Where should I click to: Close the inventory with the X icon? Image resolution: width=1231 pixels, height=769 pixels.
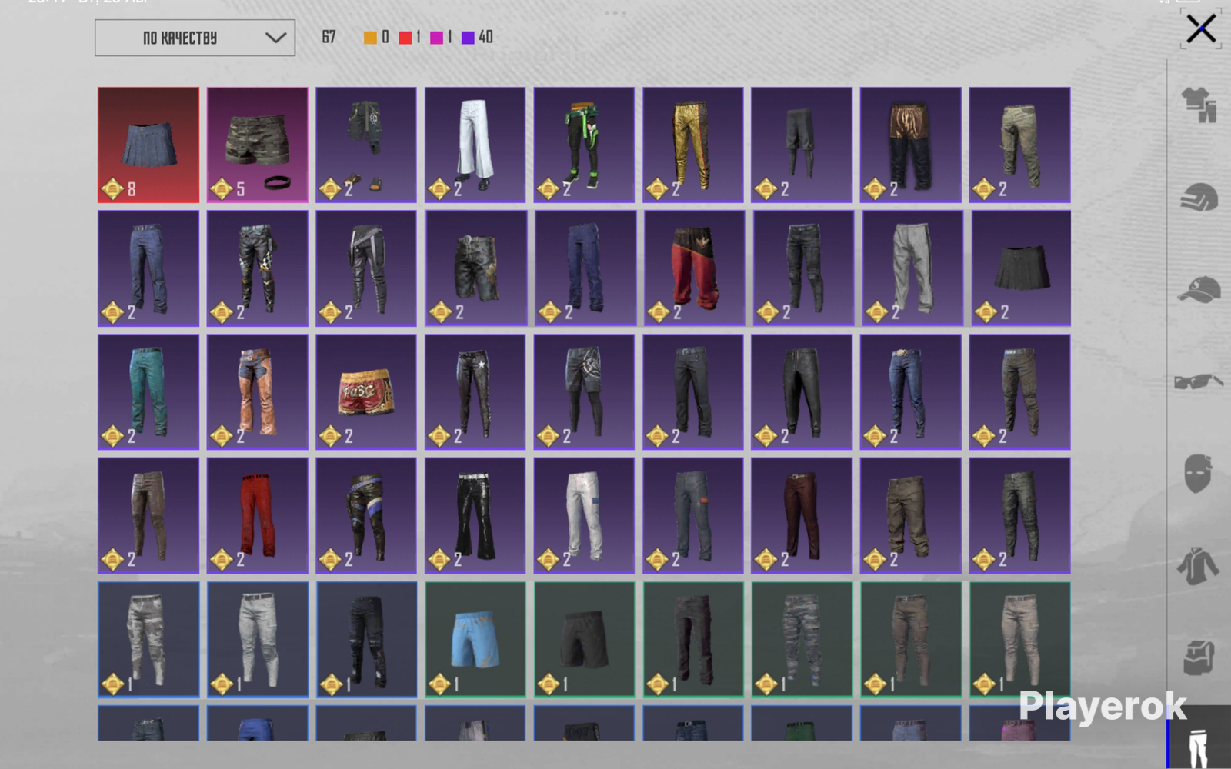[x=1201, y=29]
